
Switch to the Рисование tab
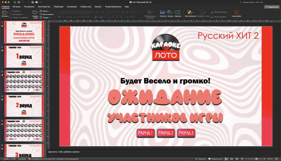point(29,7)
